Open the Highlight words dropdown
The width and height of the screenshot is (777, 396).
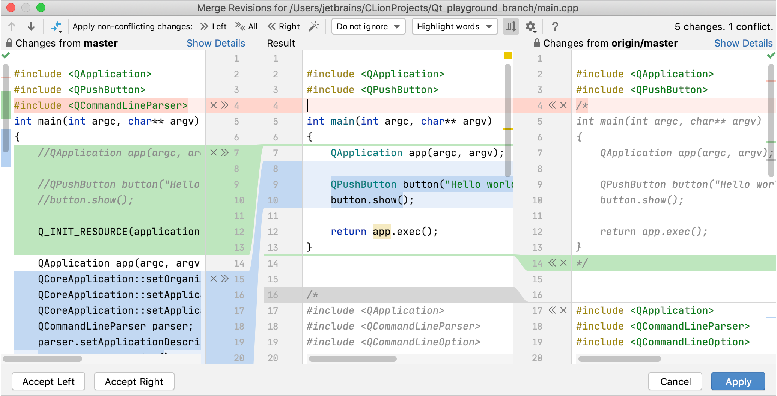[x=454, y=26]
